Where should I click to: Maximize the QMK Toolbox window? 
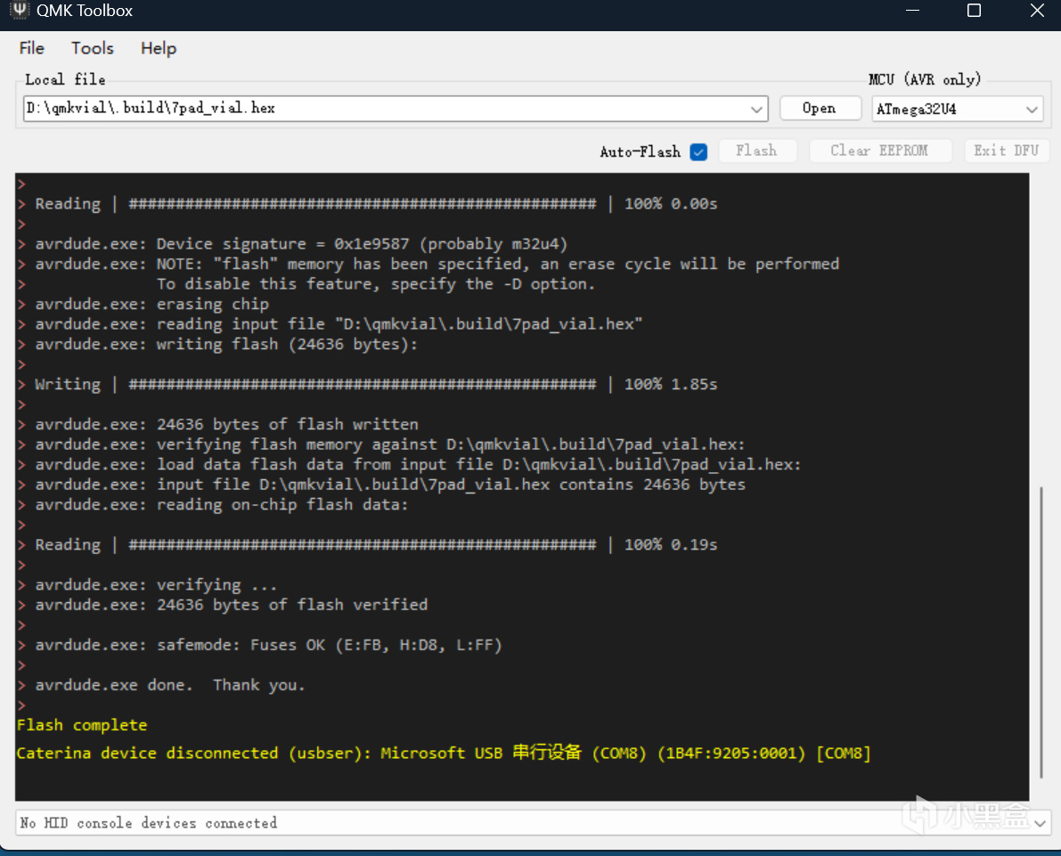click(974, 10)
